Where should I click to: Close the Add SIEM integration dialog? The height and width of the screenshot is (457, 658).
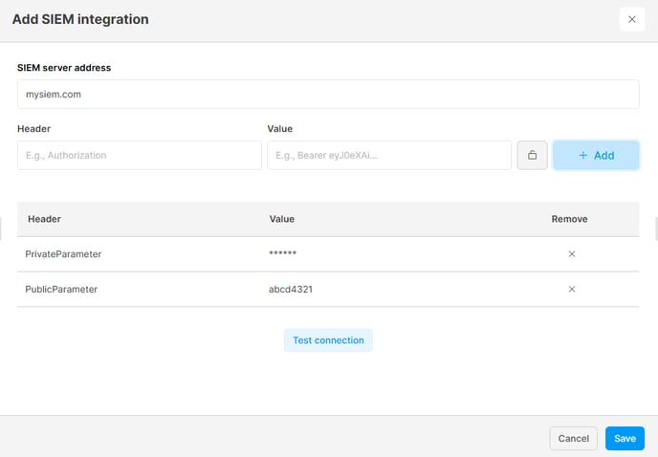(632, 19)
